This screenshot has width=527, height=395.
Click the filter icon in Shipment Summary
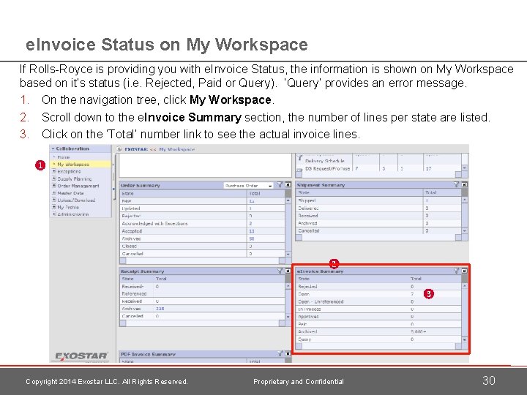[x=456, y=184]
